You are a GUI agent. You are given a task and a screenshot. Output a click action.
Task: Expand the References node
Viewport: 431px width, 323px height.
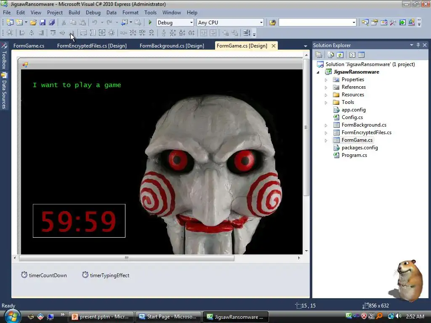(x=326, y=87)
